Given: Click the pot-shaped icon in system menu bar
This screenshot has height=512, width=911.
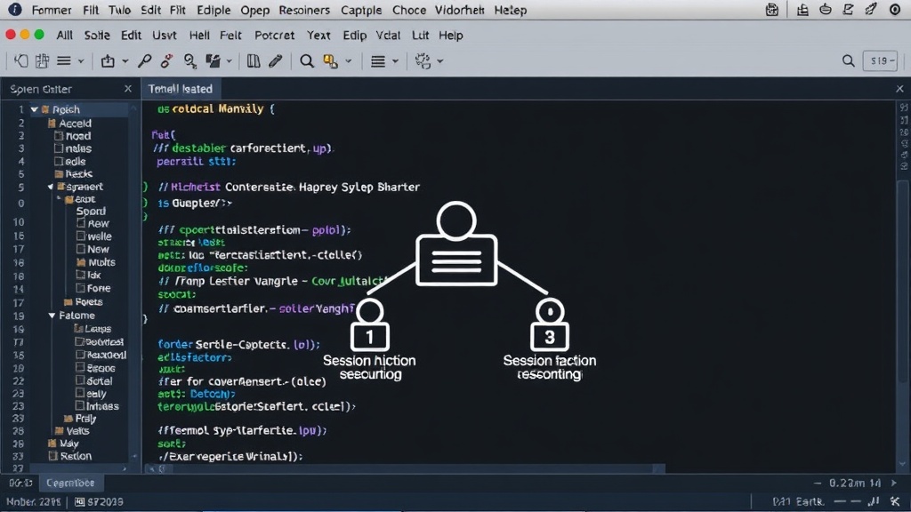Looking at the screenshot, I should [825, 9].
